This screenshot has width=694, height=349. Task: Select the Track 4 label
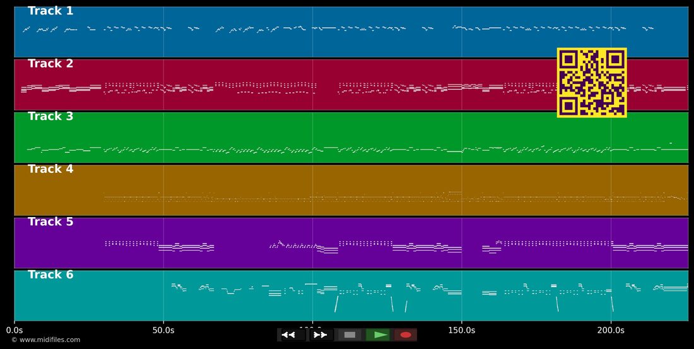click(x=50, y=169)
